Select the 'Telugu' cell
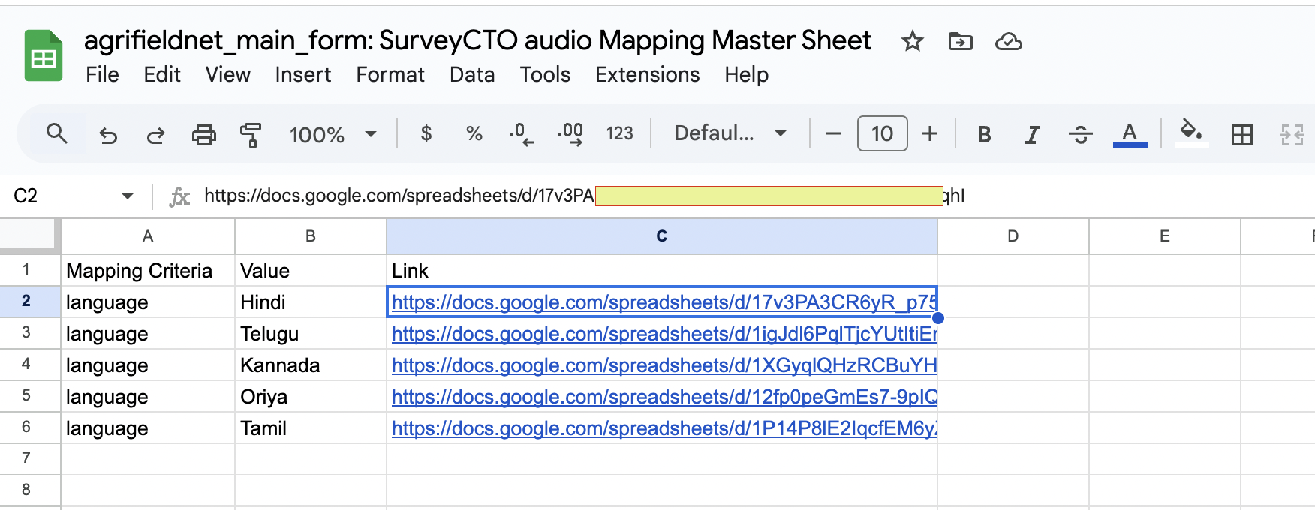The width and height of the screenshot is (1315, 510). [311, 333]
